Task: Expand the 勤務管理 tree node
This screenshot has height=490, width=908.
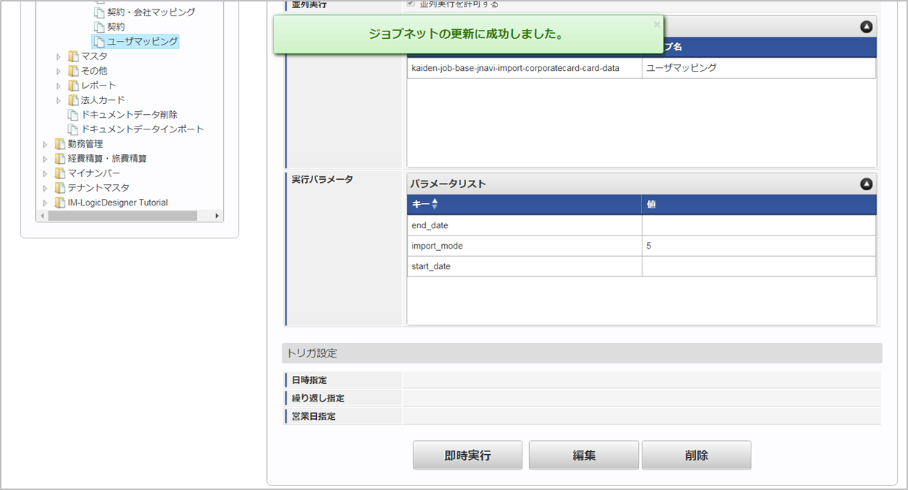Action: (x=45, y=144)
